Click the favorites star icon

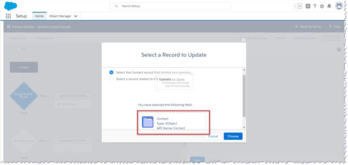click(295, 6)
